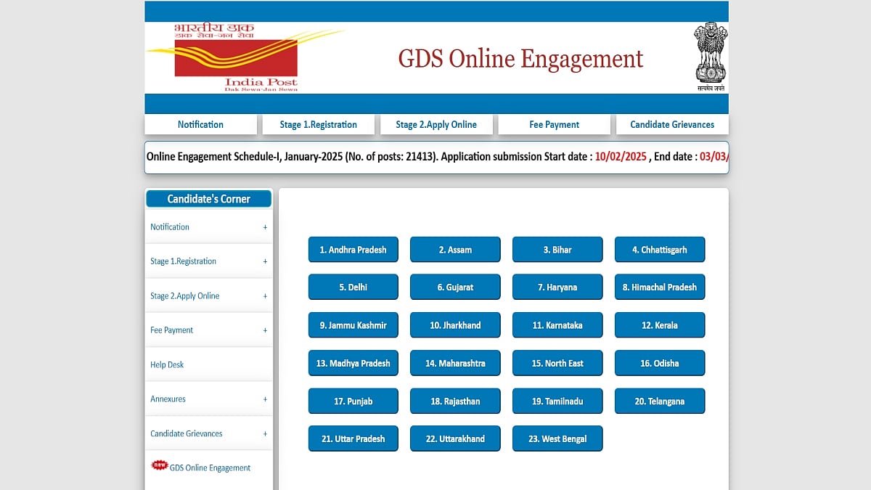Open Stage 2.Apply Online top menu
871x490 pixels.
point(436,124)
